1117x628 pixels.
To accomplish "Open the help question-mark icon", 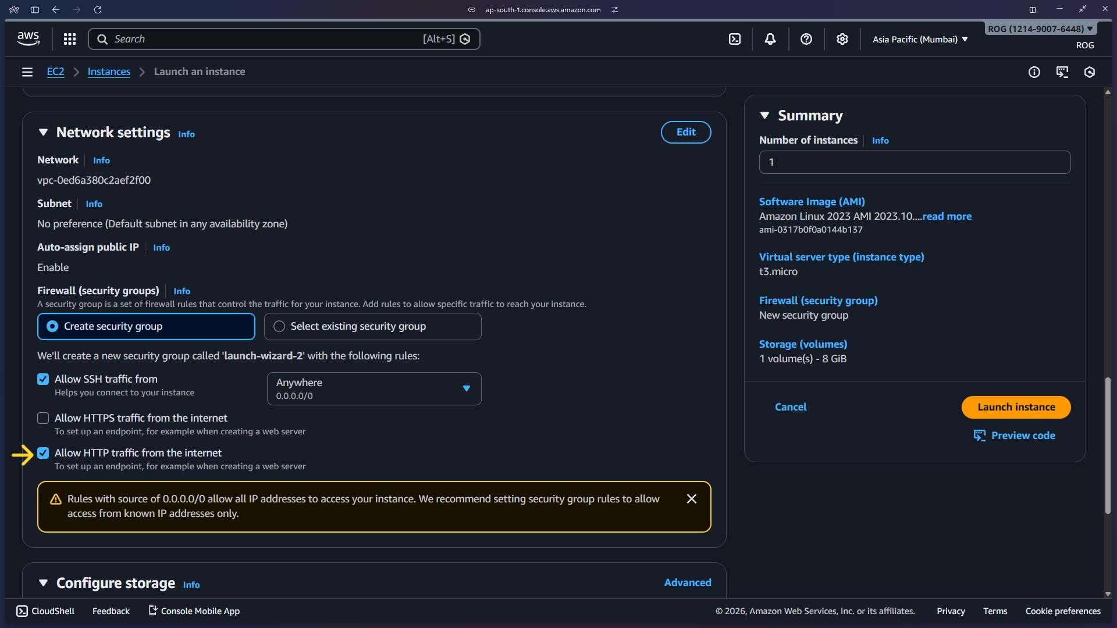I will 806,38.
